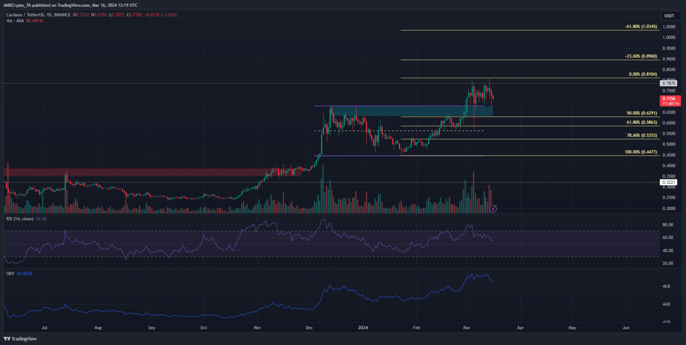Click the 0.3221 price axis label

pyautogui.click(x=669, y=182)
